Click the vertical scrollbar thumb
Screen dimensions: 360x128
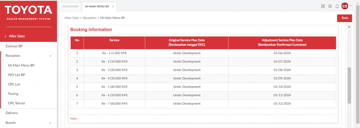[x=349, y=86]
